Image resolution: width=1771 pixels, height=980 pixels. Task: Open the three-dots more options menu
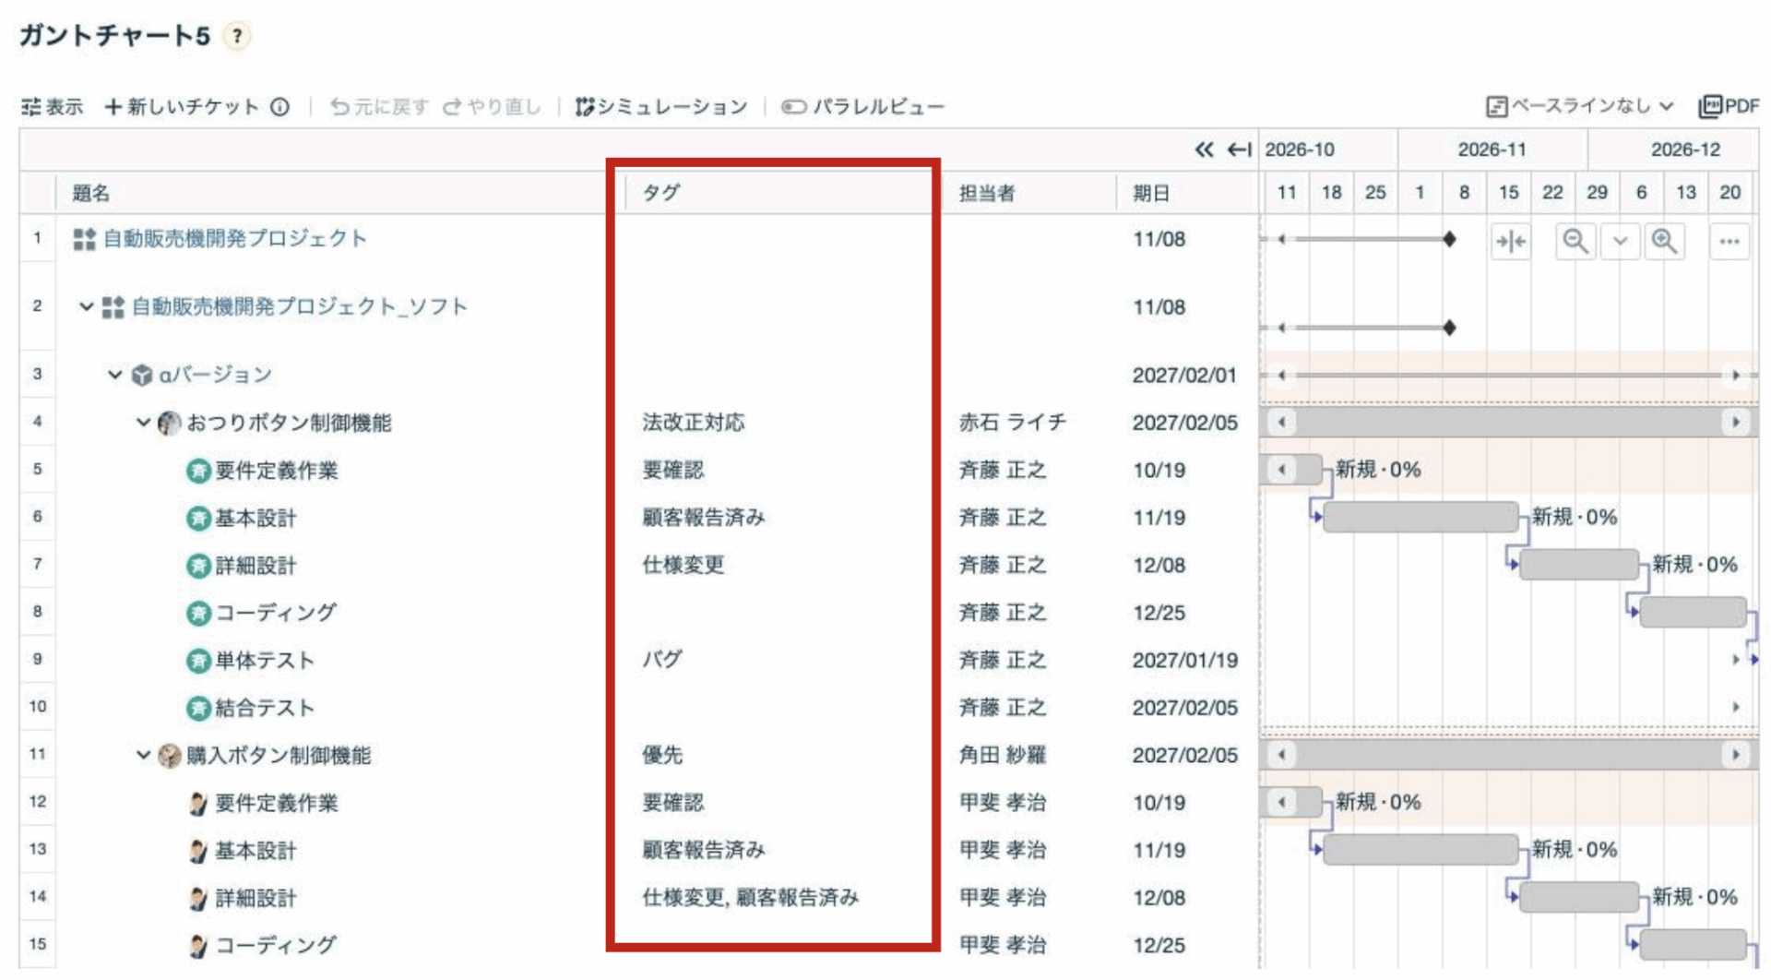click(1729, 242)
